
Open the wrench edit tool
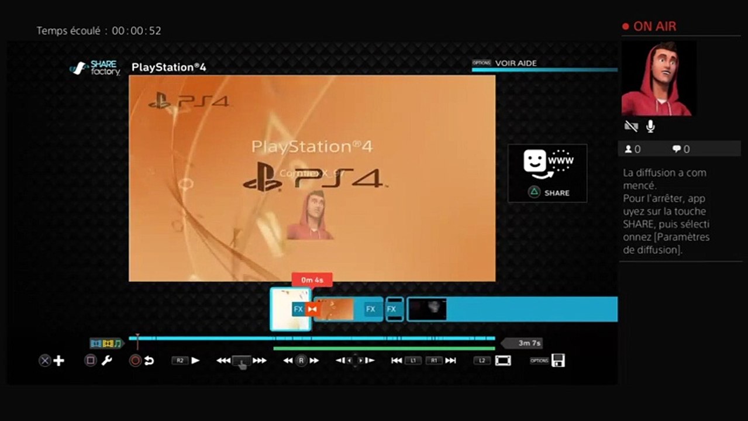tap(106, 361)
